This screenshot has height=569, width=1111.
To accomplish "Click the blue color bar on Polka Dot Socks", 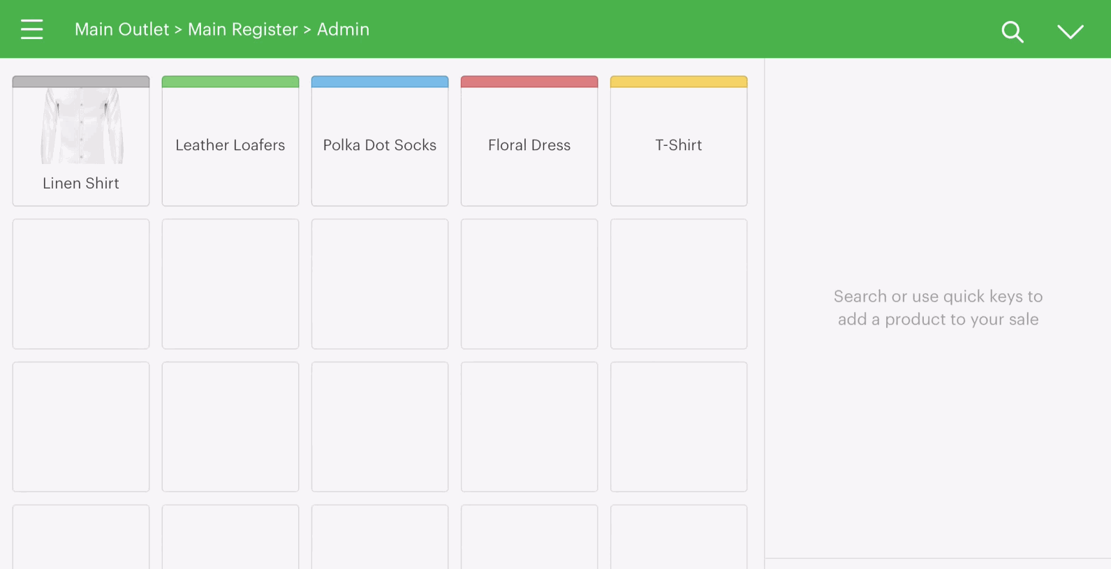I will coord(380,82).
